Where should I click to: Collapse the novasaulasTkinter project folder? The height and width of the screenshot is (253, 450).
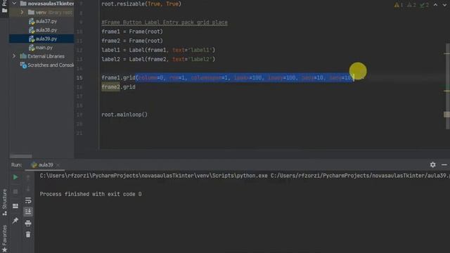pos(14,4)
